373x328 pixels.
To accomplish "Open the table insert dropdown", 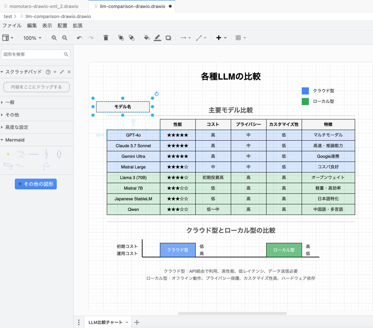I will [241, 38].
